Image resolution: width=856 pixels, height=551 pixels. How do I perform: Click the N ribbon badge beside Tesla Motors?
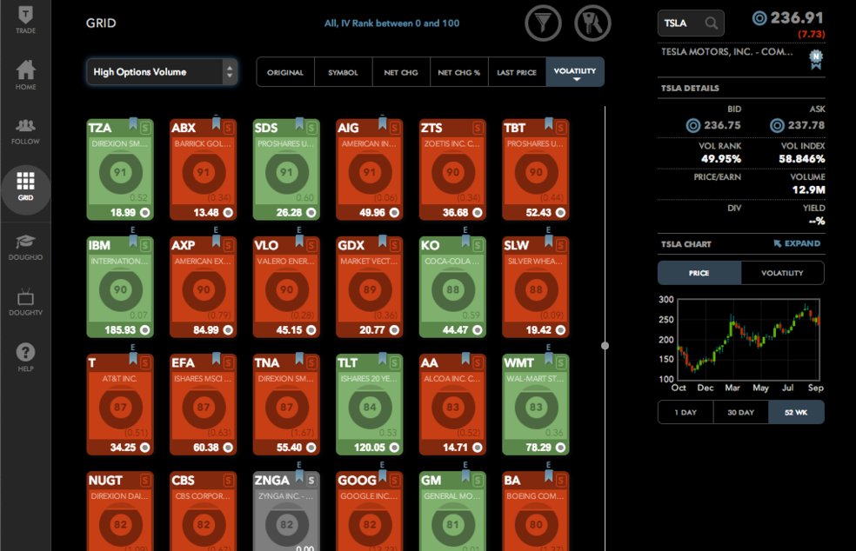[816, 58]
